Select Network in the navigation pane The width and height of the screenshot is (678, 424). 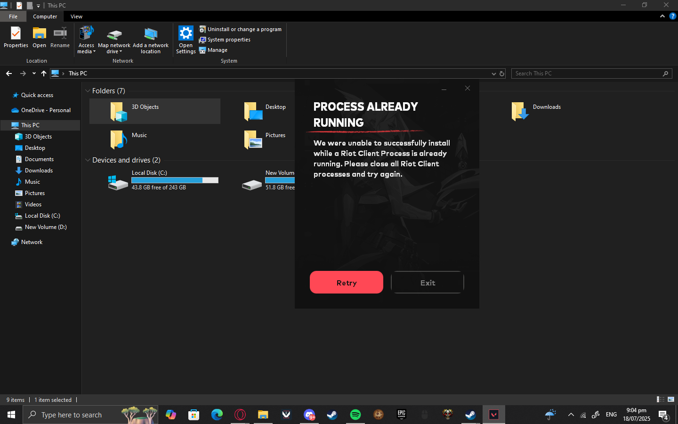coord(32,242)
